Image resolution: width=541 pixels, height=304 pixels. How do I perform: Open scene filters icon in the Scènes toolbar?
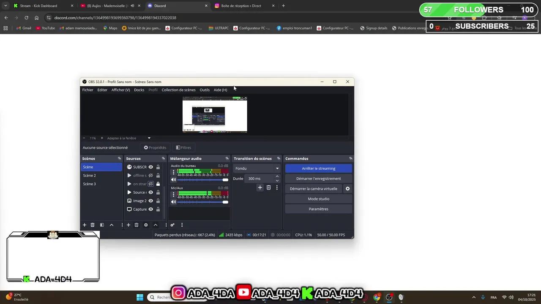pyautogui.click(x=102, y=225)
